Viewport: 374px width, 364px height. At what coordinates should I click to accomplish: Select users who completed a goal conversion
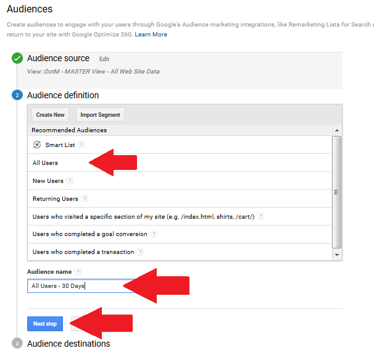pos(180,234)
